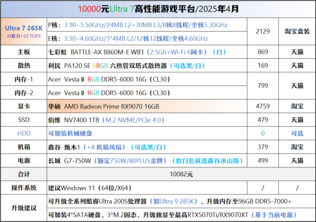Image resolution: width=316 pixels, height=222 pixels.
Task: Select the 机箱 row header
Action: point(24,147)
